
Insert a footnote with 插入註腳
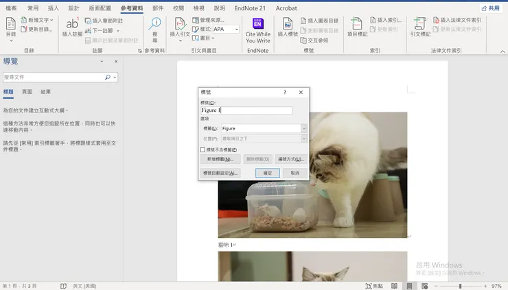(x=72, y=27)
